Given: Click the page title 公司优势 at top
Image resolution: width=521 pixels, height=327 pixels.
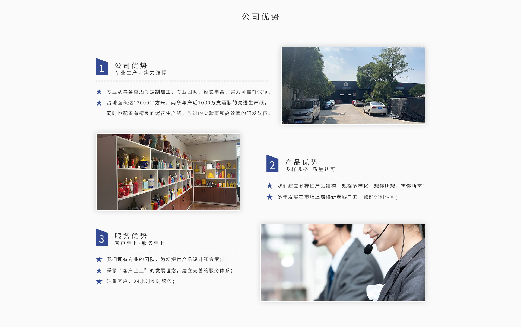Looking at the screenshot, I should pyautogui.click(x=260, y=17).
